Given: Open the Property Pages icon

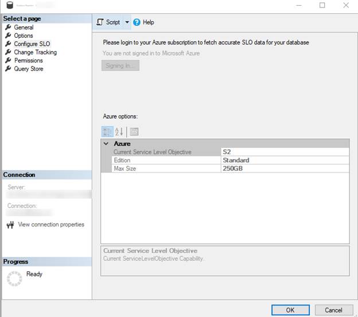Looking at the screenshot, I should 134,131.
